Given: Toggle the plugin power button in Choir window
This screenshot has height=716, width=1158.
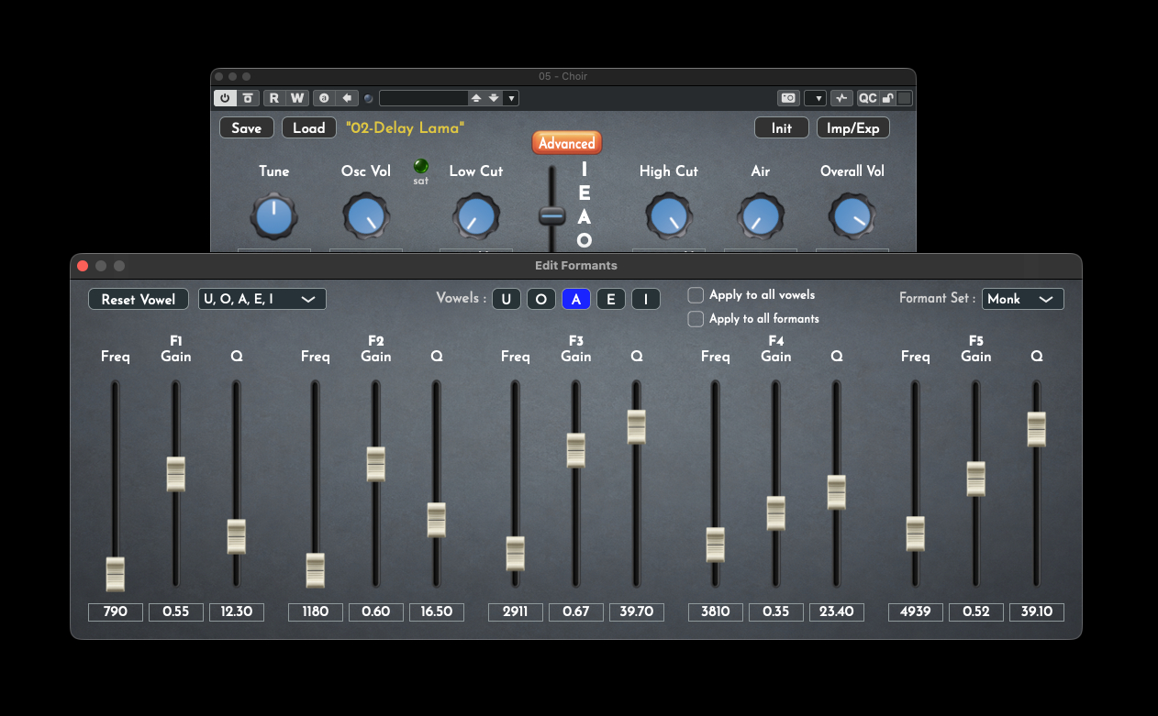Looking at the screenshot, I should [x=226, y=98].
